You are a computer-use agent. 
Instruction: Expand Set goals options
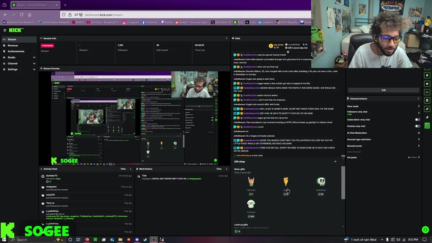tap(419, 157)
